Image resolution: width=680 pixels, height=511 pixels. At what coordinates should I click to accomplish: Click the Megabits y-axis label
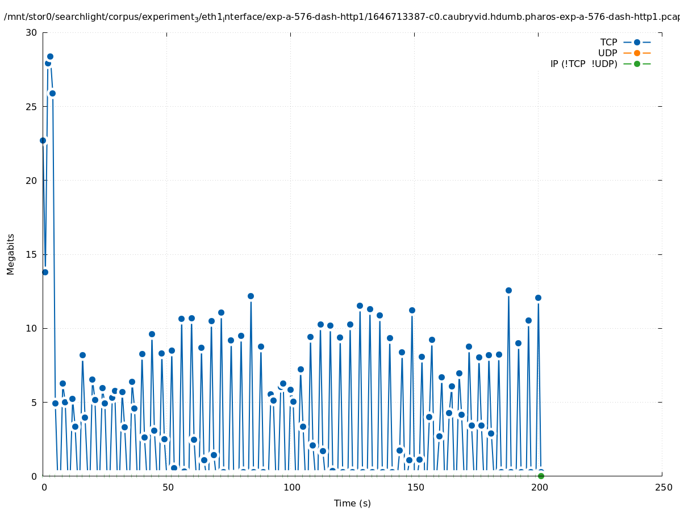(x=11, y=254)
